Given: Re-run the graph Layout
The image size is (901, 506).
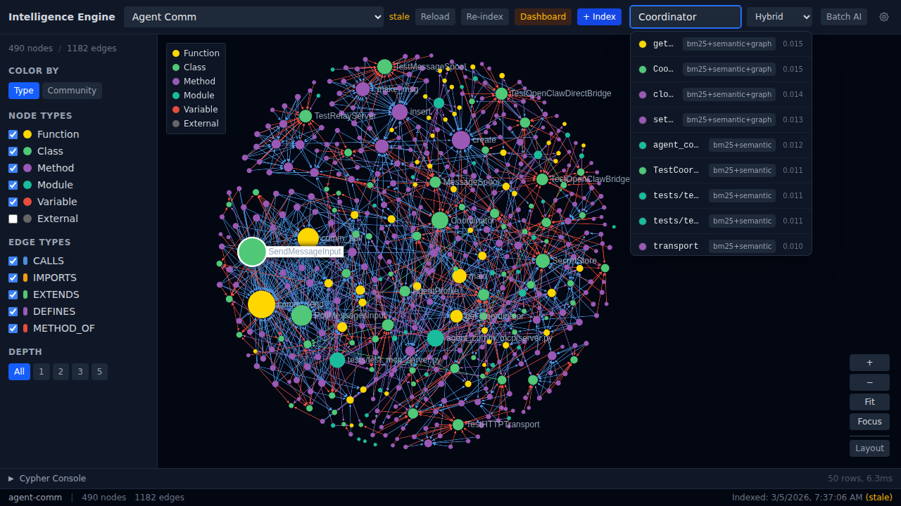Looking at the screenshot, I should [869, 448].
